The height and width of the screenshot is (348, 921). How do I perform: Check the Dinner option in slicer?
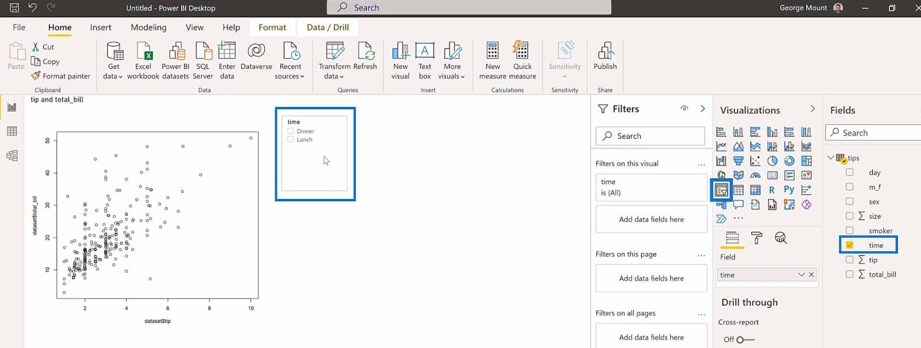click(x=291, y=131)
